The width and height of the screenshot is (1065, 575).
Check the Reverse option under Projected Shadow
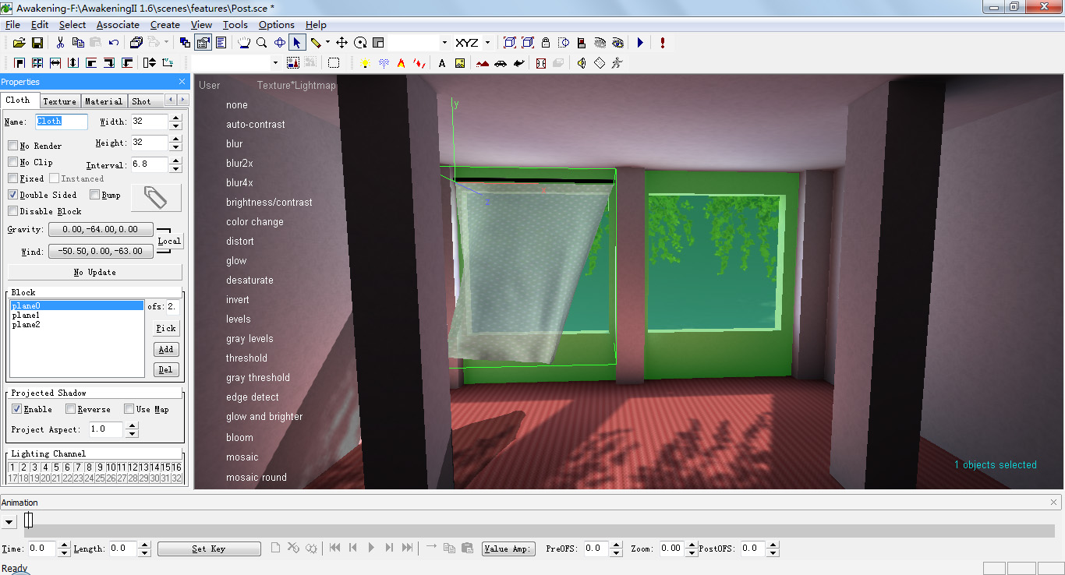70,408
